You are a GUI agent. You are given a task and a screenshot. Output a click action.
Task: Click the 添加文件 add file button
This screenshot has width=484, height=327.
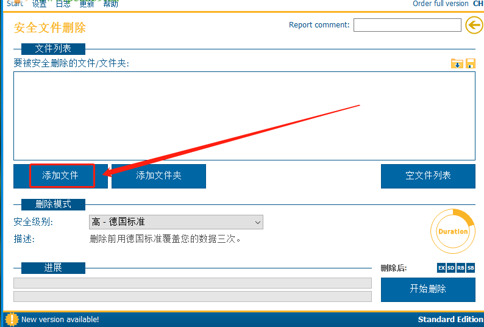coord(60,176)
